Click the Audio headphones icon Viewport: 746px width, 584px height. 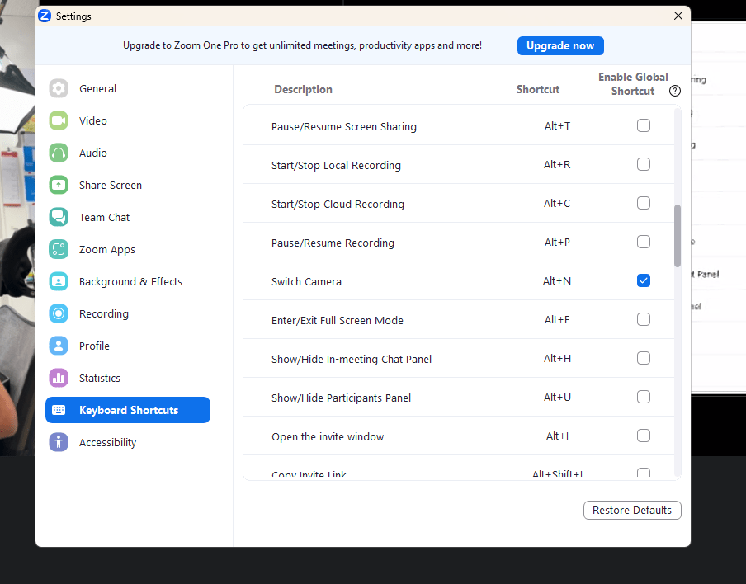click(x=59, y=153)
